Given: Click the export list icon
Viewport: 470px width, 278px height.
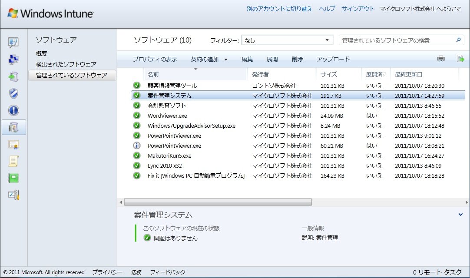Looking at the screenshot, I should point(460,59).
